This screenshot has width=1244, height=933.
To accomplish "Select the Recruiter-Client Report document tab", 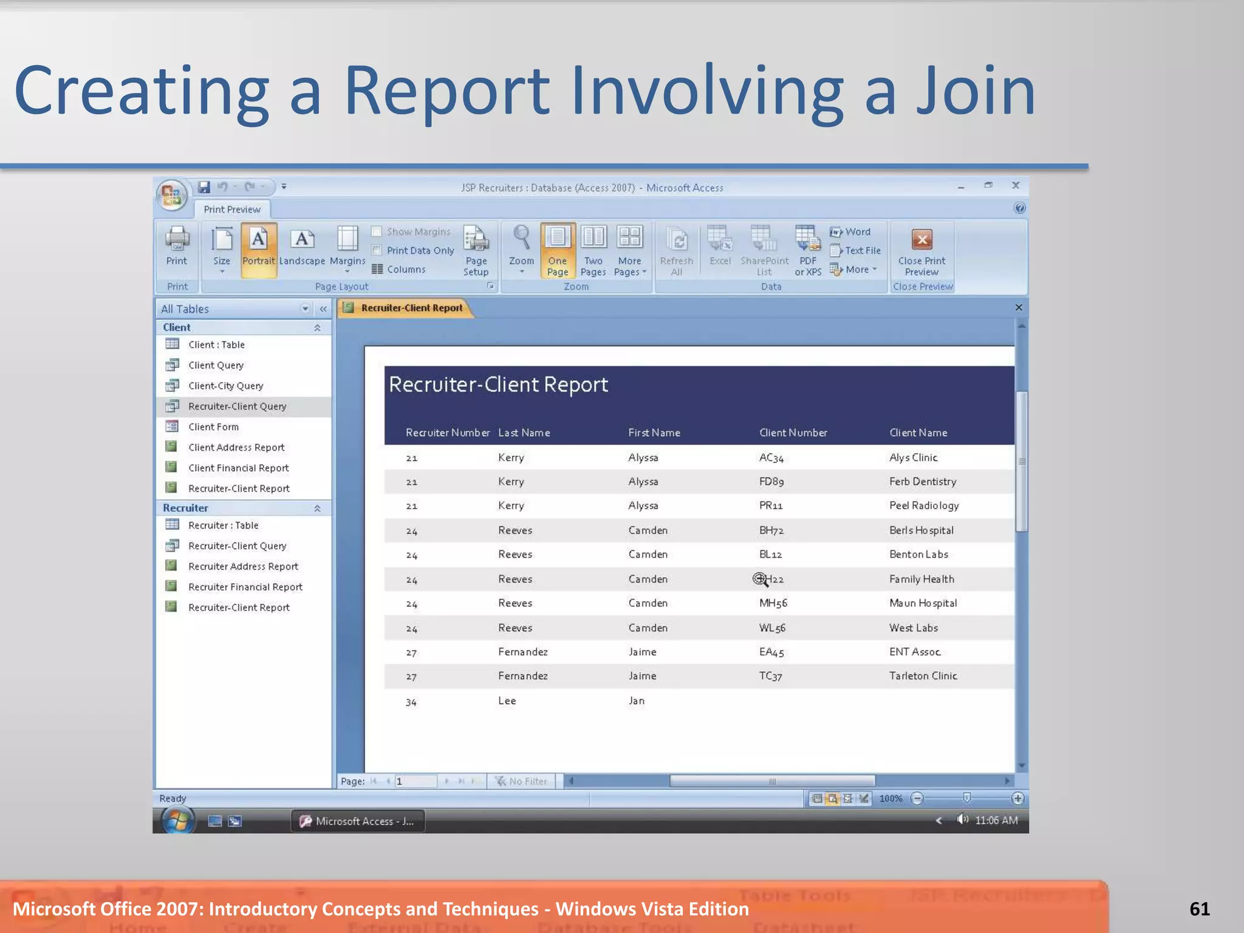I will click(x=405, y=308).
